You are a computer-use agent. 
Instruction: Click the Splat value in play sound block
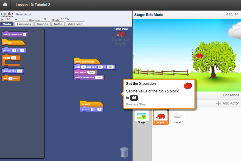tap(91, 72)
